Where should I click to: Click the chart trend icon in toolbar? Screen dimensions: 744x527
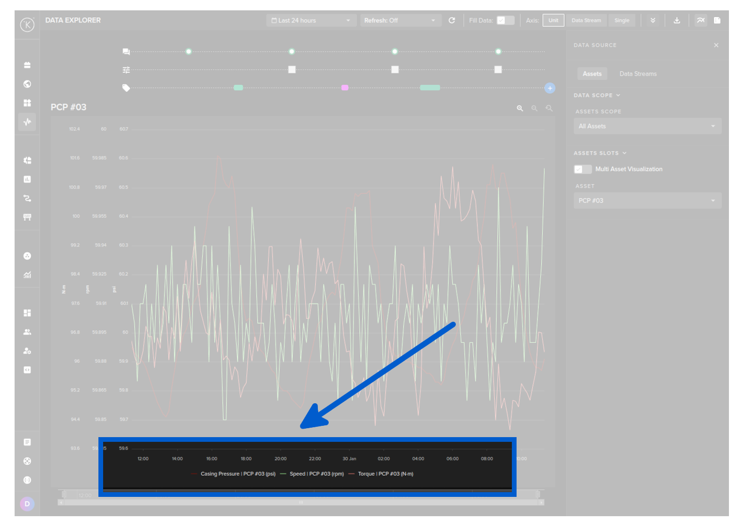coord(701,20)
